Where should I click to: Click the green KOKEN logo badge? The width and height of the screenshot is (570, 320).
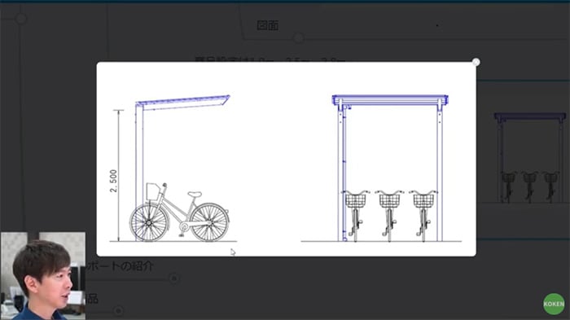point(554,304)
